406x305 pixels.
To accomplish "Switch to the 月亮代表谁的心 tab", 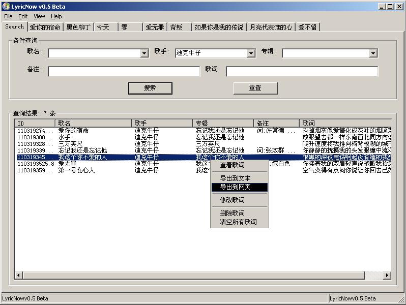I will click(x=271, y=27).
